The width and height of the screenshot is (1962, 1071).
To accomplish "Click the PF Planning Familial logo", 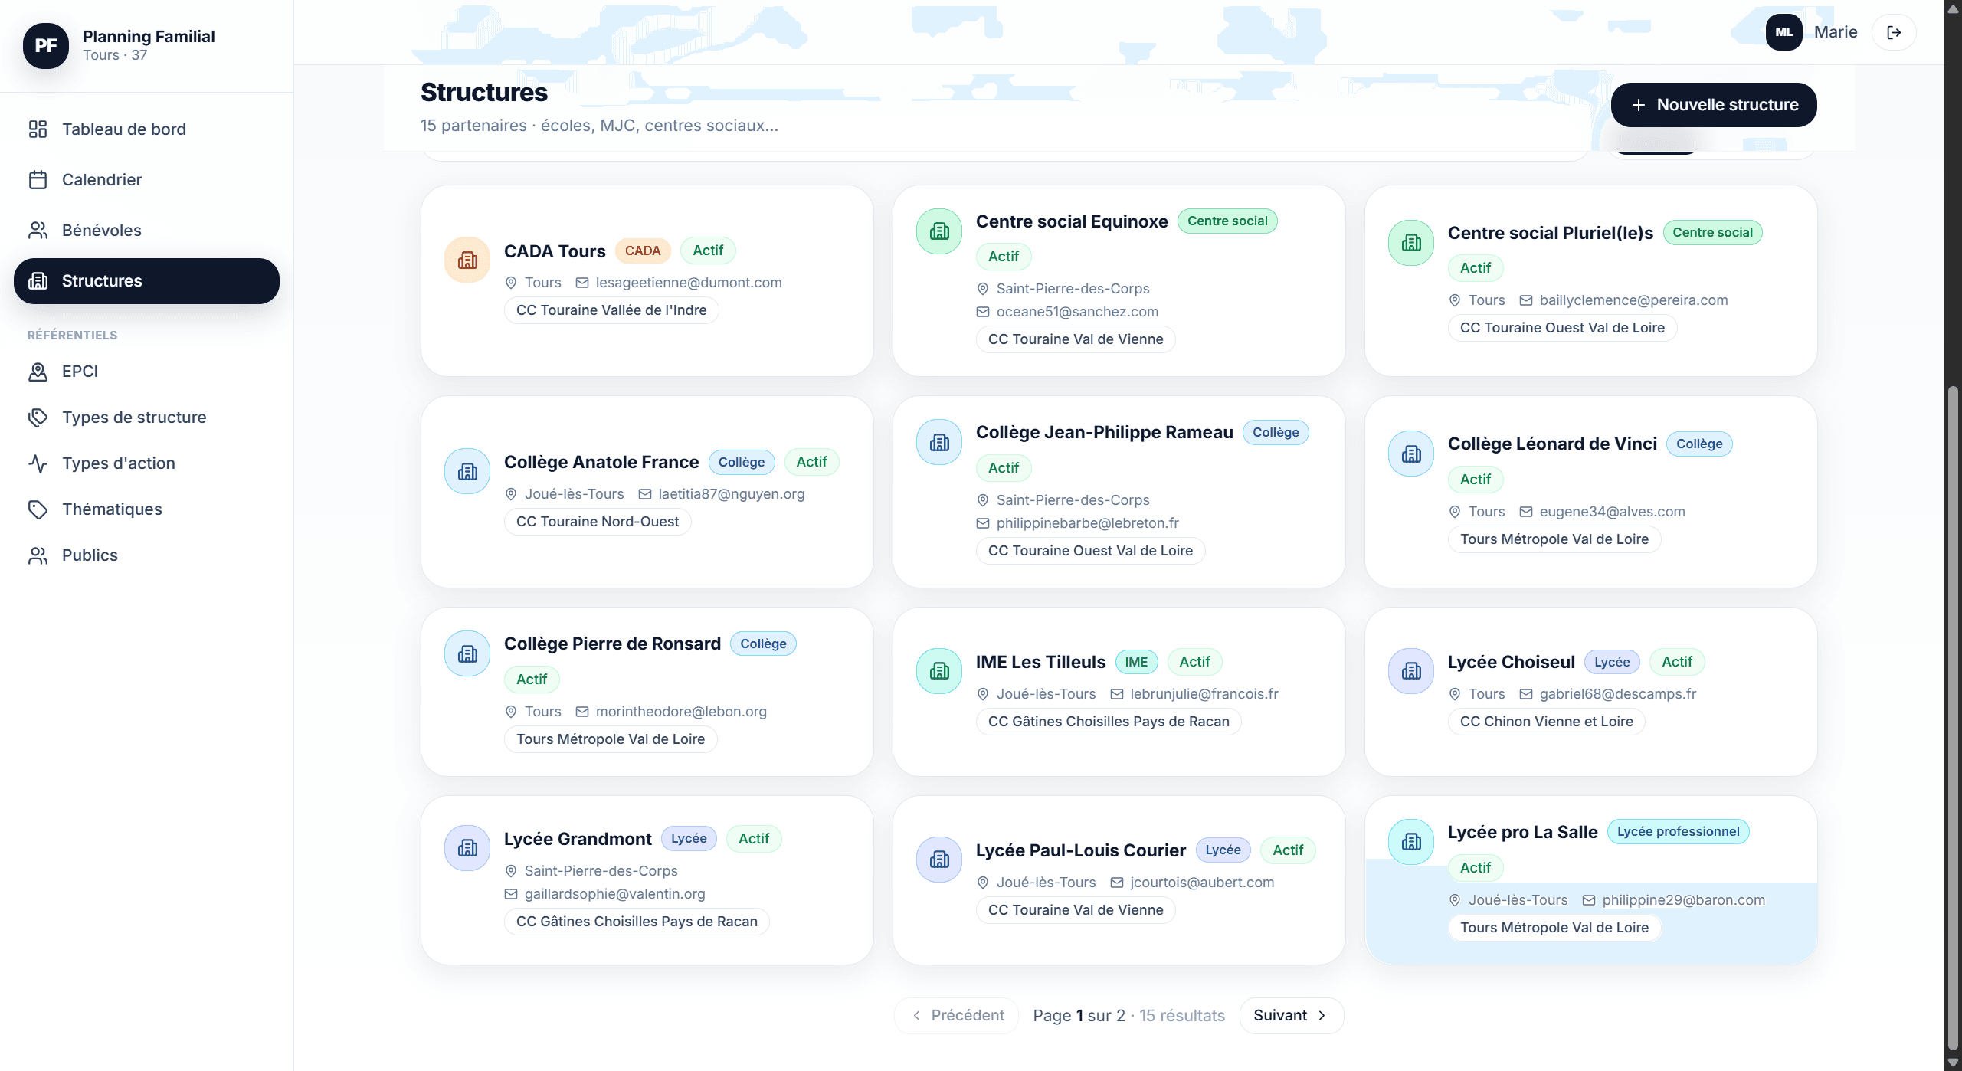I will 46,46.
